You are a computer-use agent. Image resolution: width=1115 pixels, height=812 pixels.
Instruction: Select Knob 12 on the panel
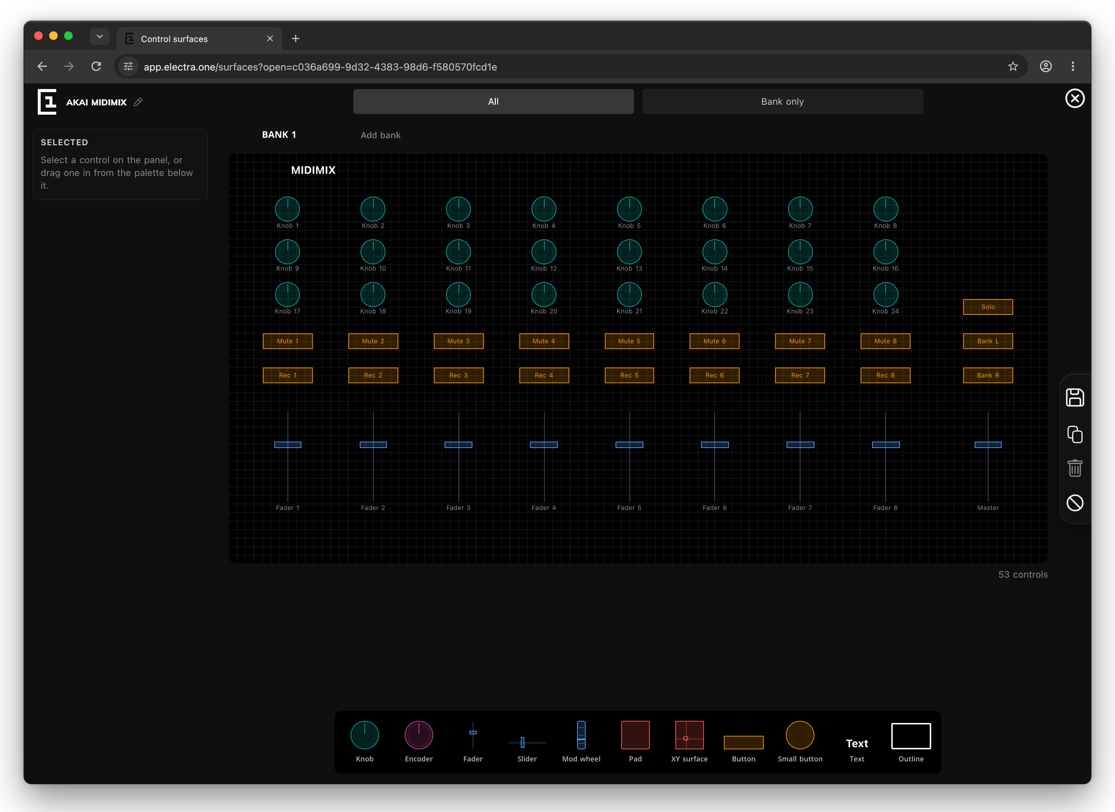tap(544, 252)
